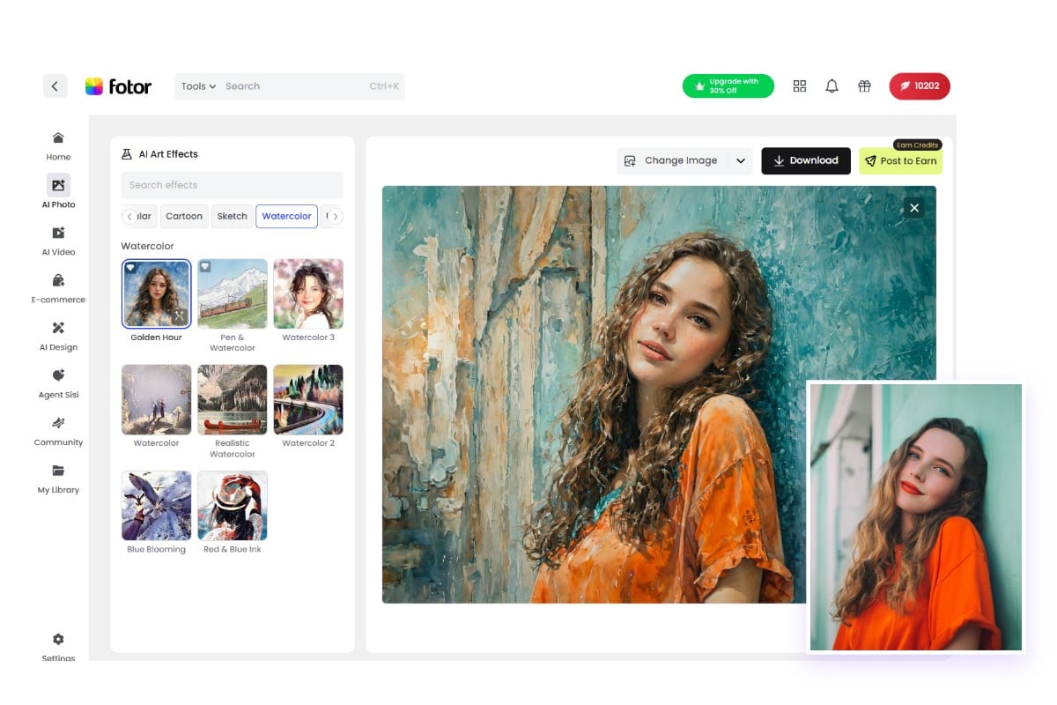Visit the Community section
1057x705 pixels.
(57, 428)
